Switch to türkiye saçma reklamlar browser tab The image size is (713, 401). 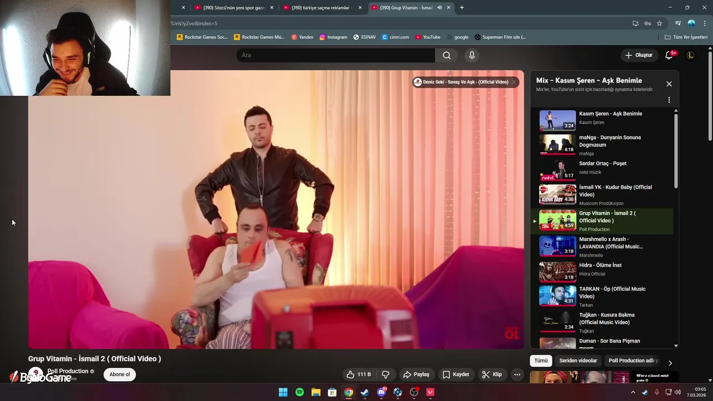[321, 8]
